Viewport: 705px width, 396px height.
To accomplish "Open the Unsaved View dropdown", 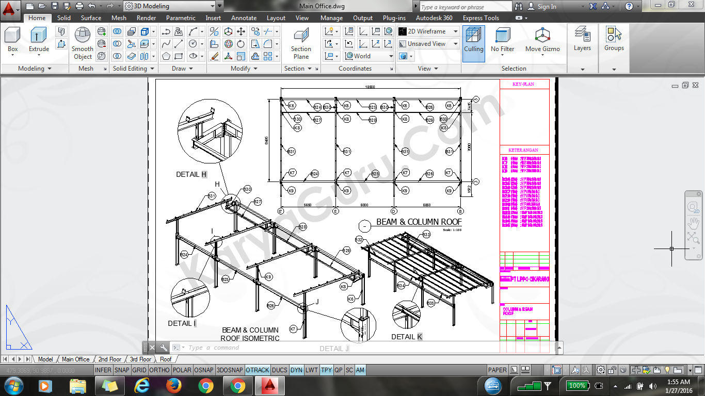I will 428,44.
